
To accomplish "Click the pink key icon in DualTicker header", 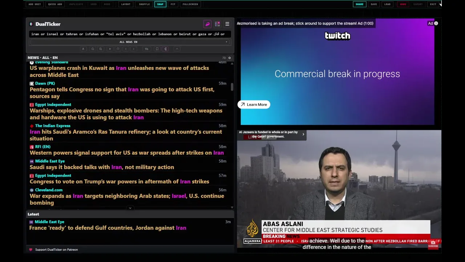I will [x=207, y=24].
